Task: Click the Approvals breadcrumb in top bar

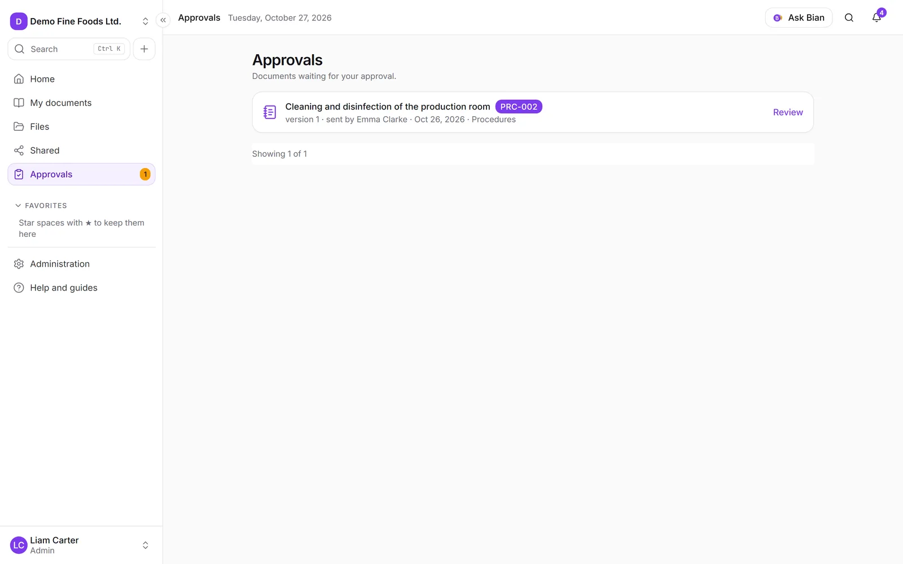Action: pos(199,18)
